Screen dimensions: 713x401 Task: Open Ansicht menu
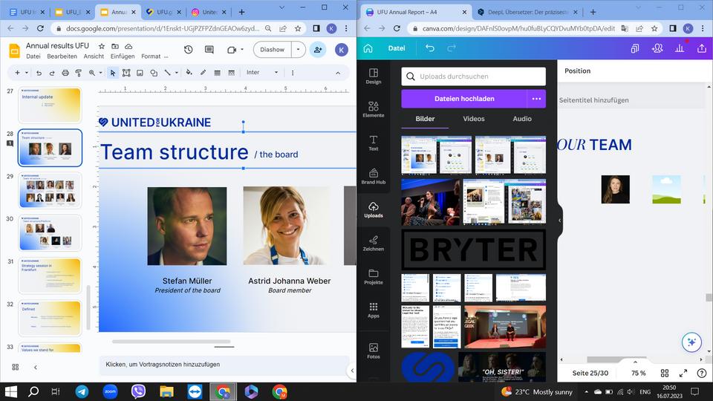[x=94, y=56]
